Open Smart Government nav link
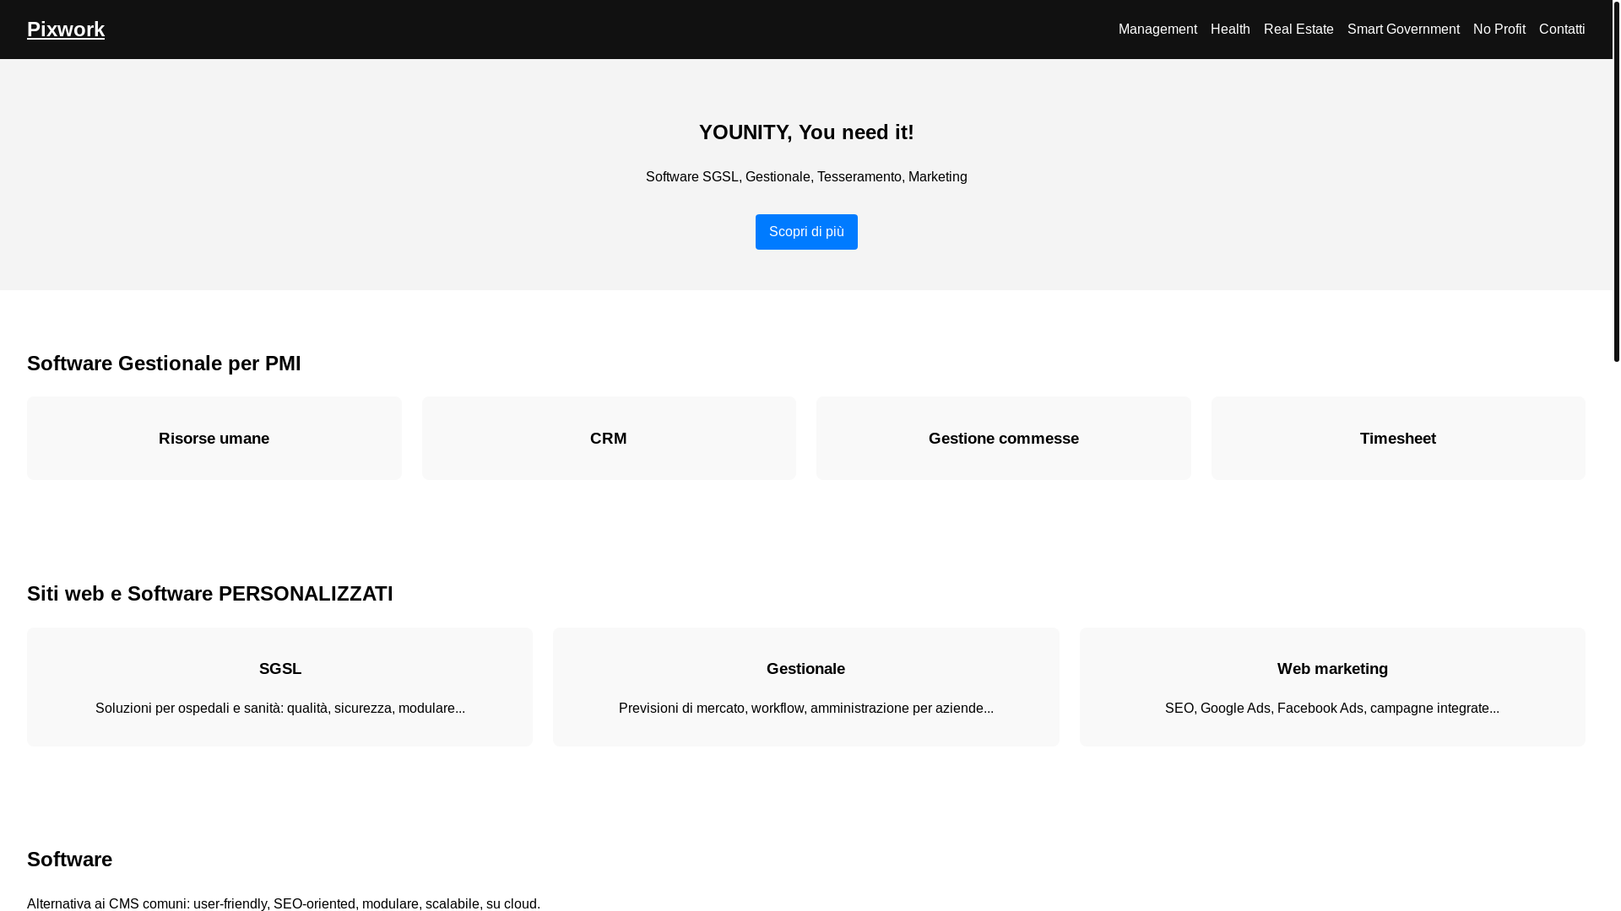 pos(1403,30)
